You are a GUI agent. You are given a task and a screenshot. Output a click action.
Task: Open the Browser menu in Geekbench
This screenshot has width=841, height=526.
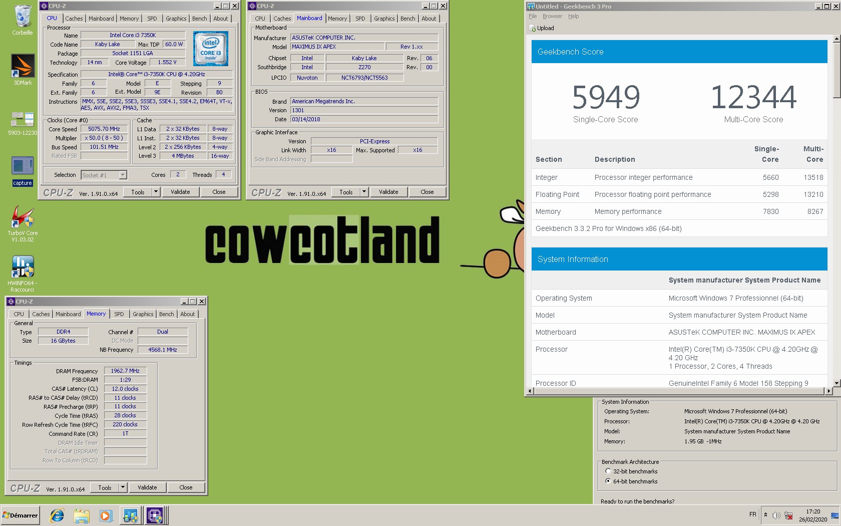[x=552, y=16]
